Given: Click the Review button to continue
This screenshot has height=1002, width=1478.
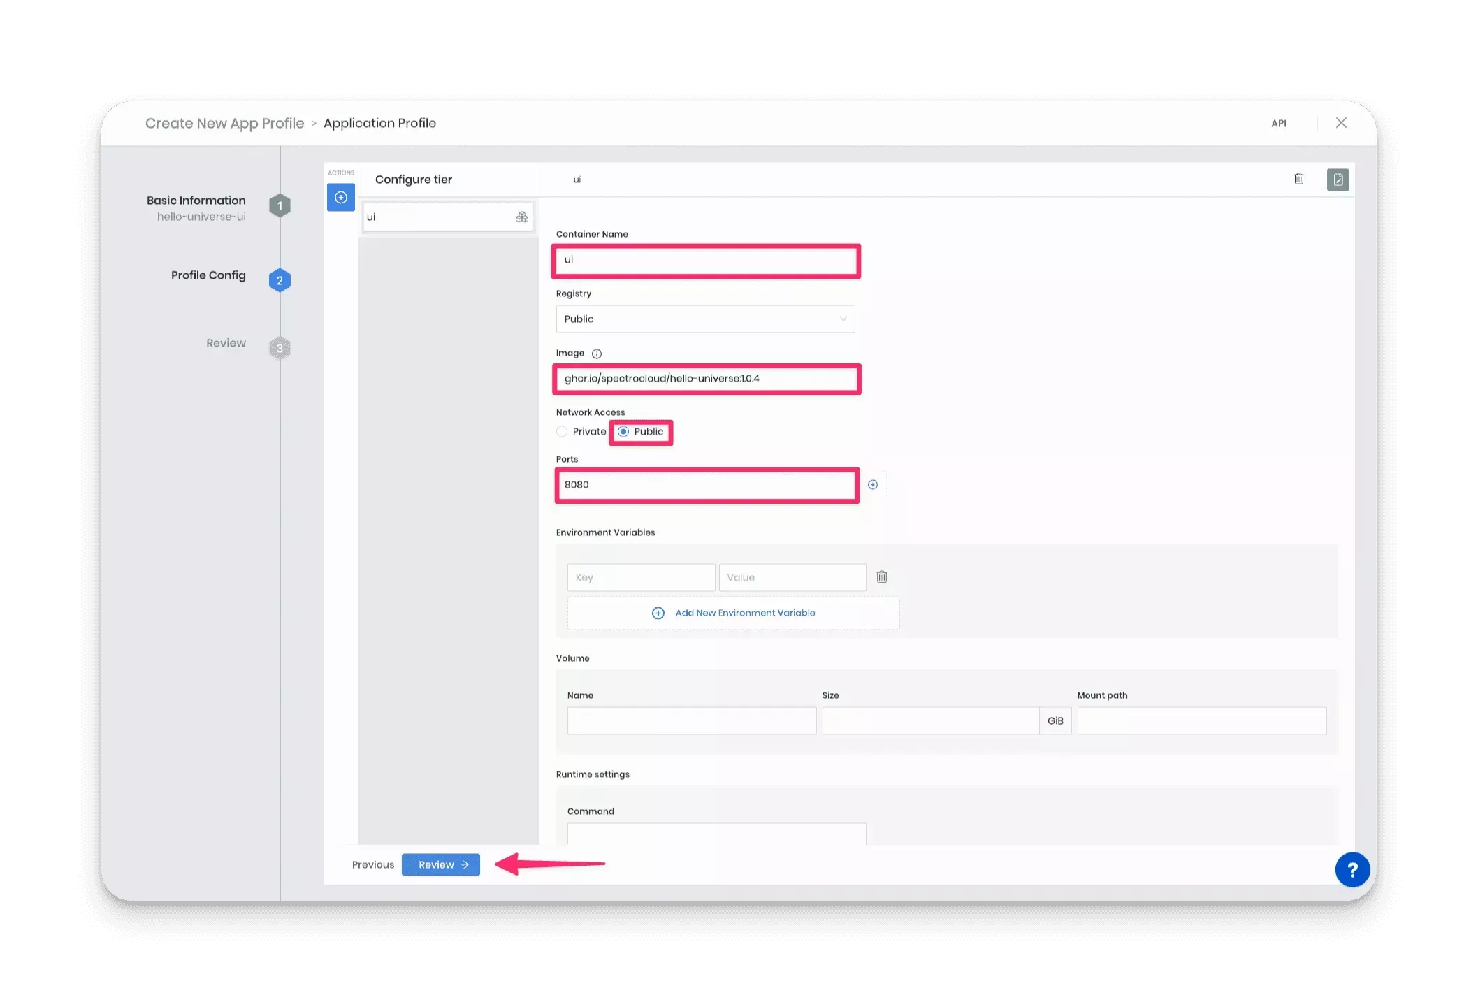Looking at the screenshot, I should (440, 864).
